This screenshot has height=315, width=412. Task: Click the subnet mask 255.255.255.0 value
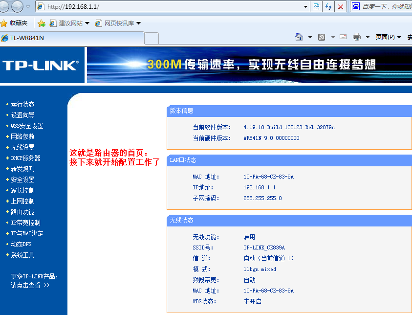(x=262, y=199)
